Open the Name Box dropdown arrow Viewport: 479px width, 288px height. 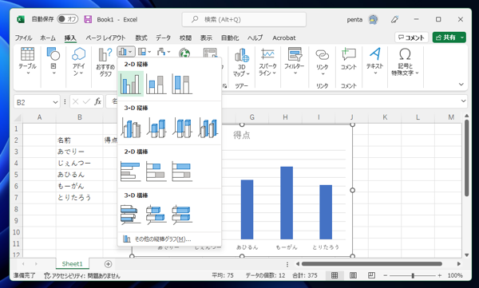click(55, 102)
